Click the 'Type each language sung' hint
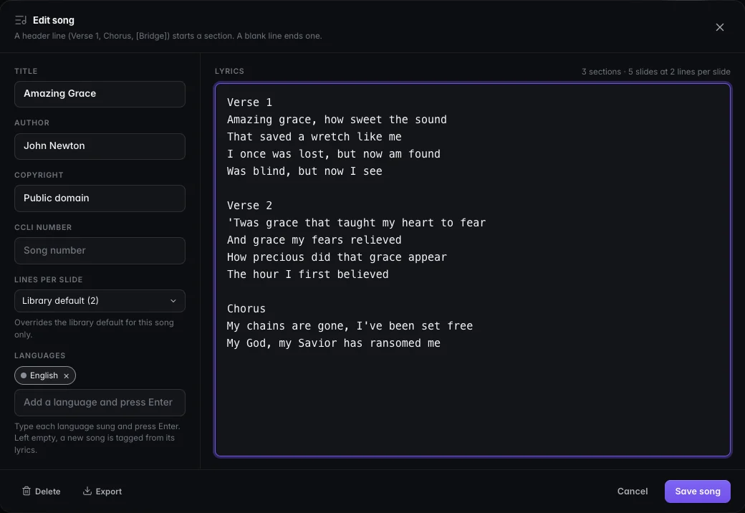745x513 pixels. [97, 438]
